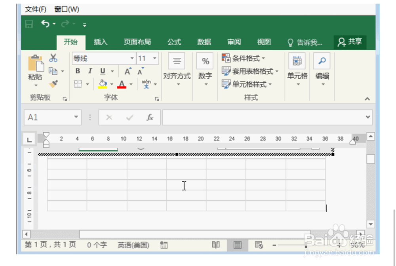
Task: Open the 数字 number format group
Action: click(205, 70)
